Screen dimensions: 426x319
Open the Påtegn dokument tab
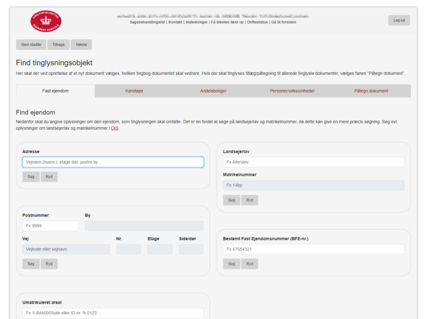(371, 91)
